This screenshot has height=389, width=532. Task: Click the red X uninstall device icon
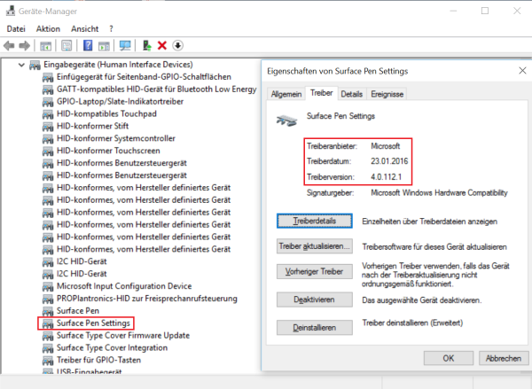point(162,45)
